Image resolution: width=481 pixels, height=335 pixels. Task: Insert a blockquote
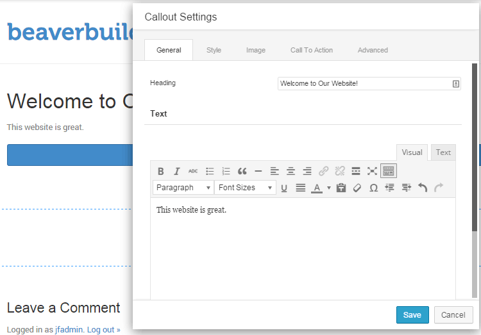point(242,171)
